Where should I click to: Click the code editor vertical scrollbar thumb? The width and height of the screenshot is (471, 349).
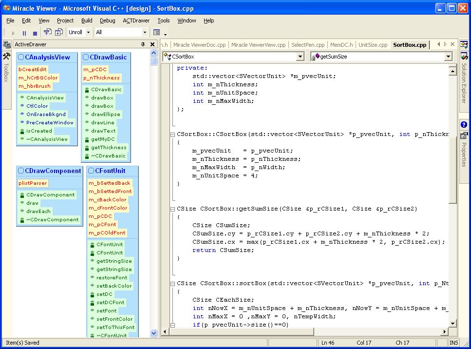click(x=452, y=168)
